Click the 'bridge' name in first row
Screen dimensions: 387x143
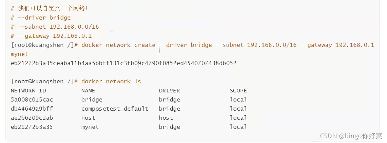[92, 100]
